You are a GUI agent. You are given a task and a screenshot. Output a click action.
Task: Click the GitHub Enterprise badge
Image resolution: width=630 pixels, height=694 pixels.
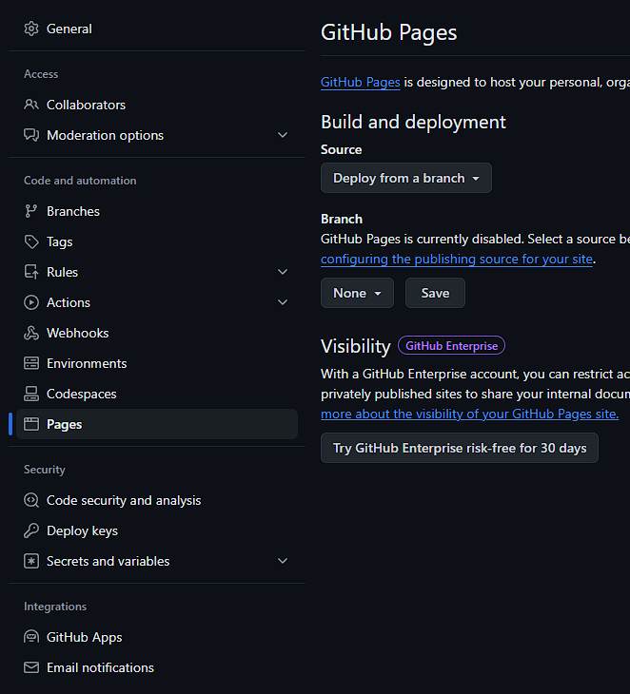(x=451, y=346)
